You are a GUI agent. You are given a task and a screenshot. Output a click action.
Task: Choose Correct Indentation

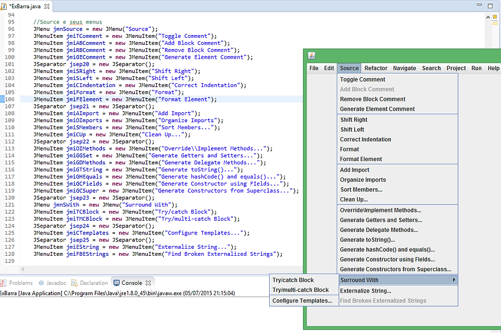tap(397, 140)
